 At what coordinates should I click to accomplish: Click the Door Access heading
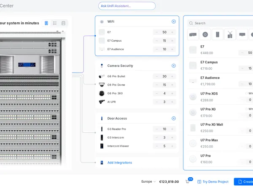117,118
